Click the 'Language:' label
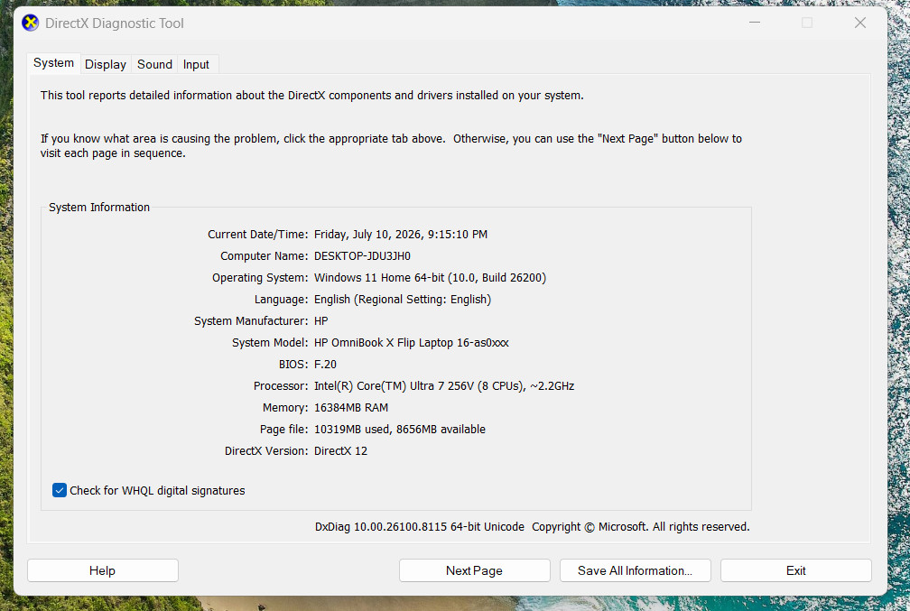 281,300
